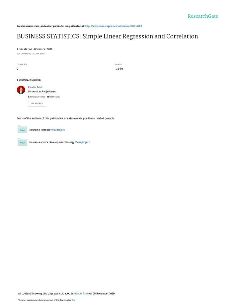The height and width of the screenshot is (308, 231).
Task: Click the Rusdin Tahir profile photo
Action: click(21, 90)
